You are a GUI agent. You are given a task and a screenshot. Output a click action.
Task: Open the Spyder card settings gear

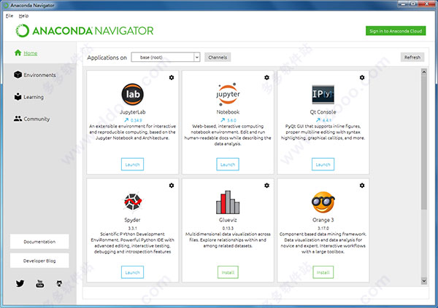[x=172, y=186]
